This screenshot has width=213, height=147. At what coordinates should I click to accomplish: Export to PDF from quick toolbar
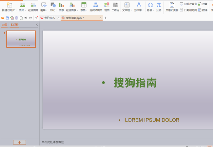click(x=12, y=18)
